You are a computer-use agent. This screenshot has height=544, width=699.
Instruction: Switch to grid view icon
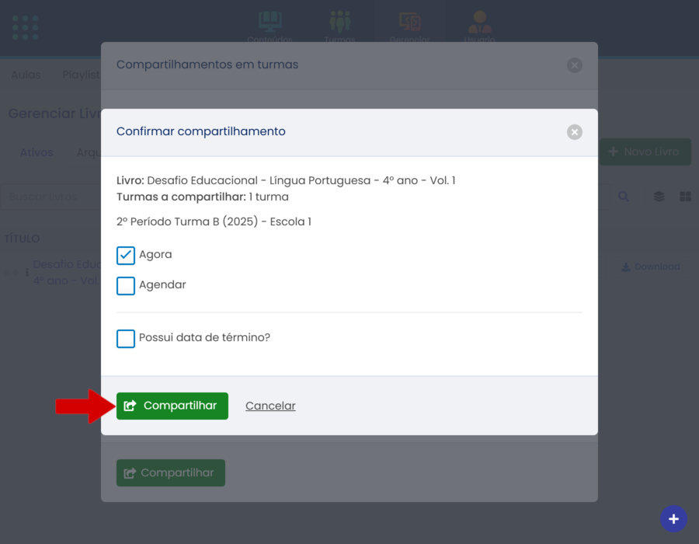tap(685, 197)
